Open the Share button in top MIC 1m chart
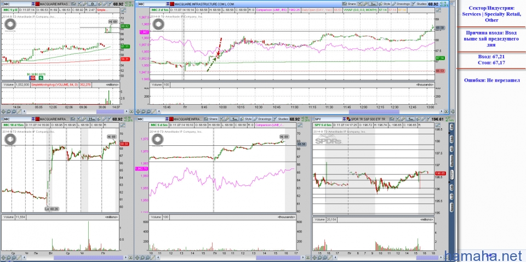Screen dimensions: 526x262 pyautogui.click(x=349, y=4)
